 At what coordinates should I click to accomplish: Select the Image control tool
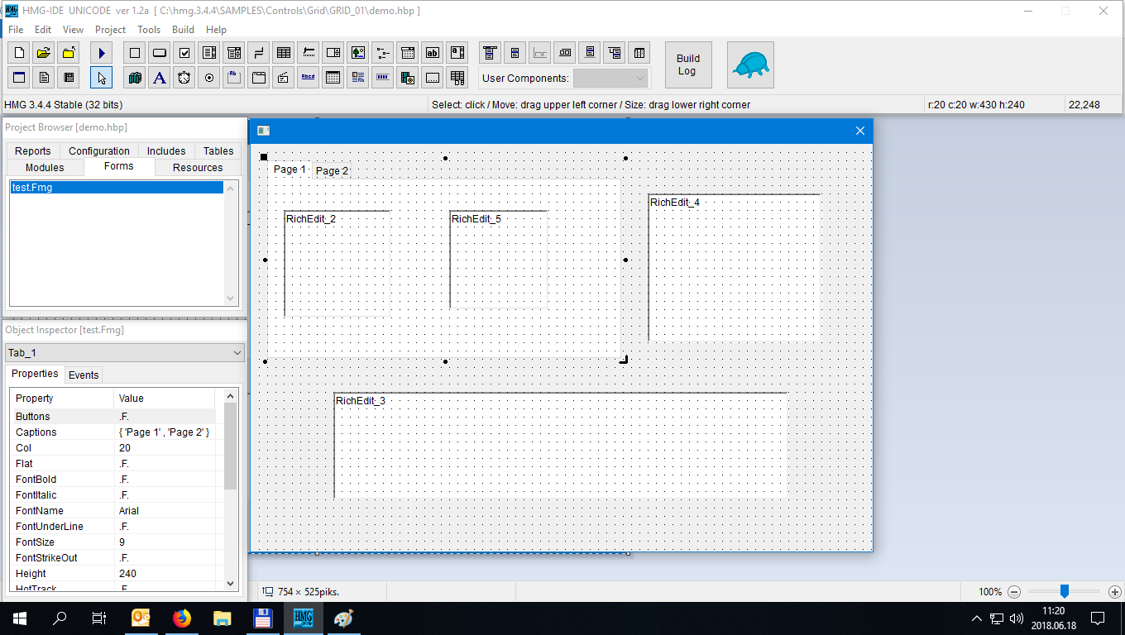click(357, 53)
